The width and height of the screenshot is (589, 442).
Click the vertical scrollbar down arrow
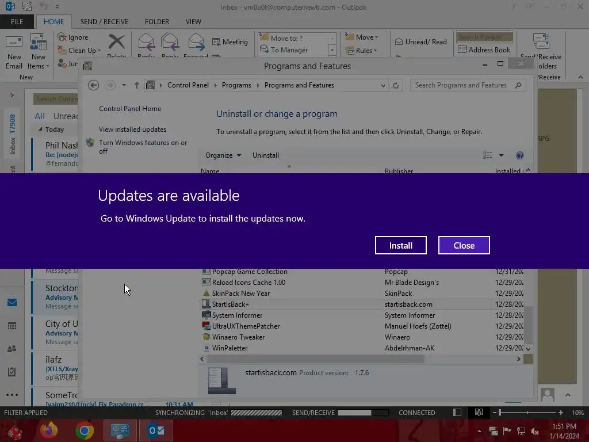528,349
